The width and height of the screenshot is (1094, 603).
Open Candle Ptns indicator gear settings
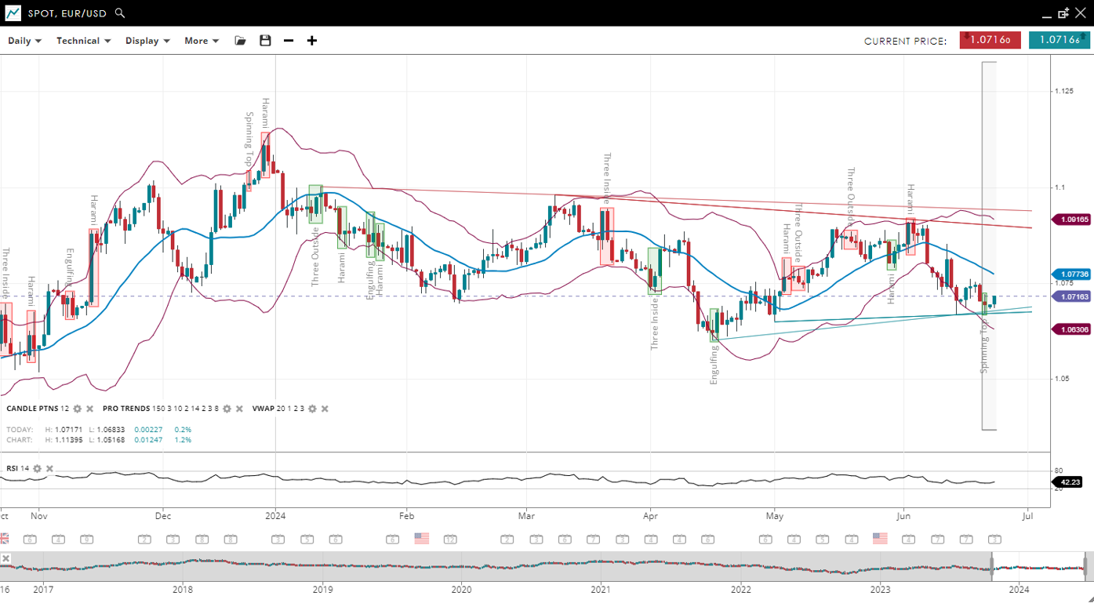[x=78, y=409]
